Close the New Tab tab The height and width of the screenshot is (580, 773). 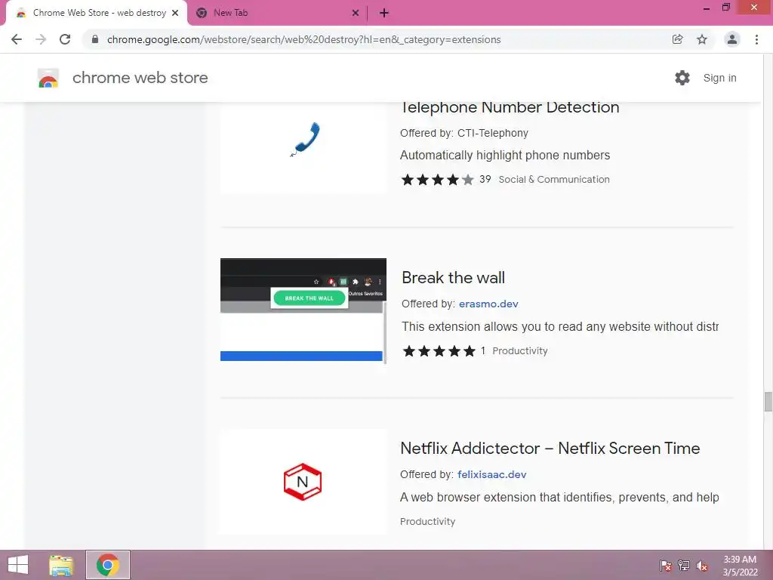(x=356, y=13)
